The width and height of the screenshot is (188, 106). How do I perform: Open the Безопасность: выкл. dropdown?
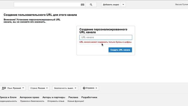(x=65, y=88)
